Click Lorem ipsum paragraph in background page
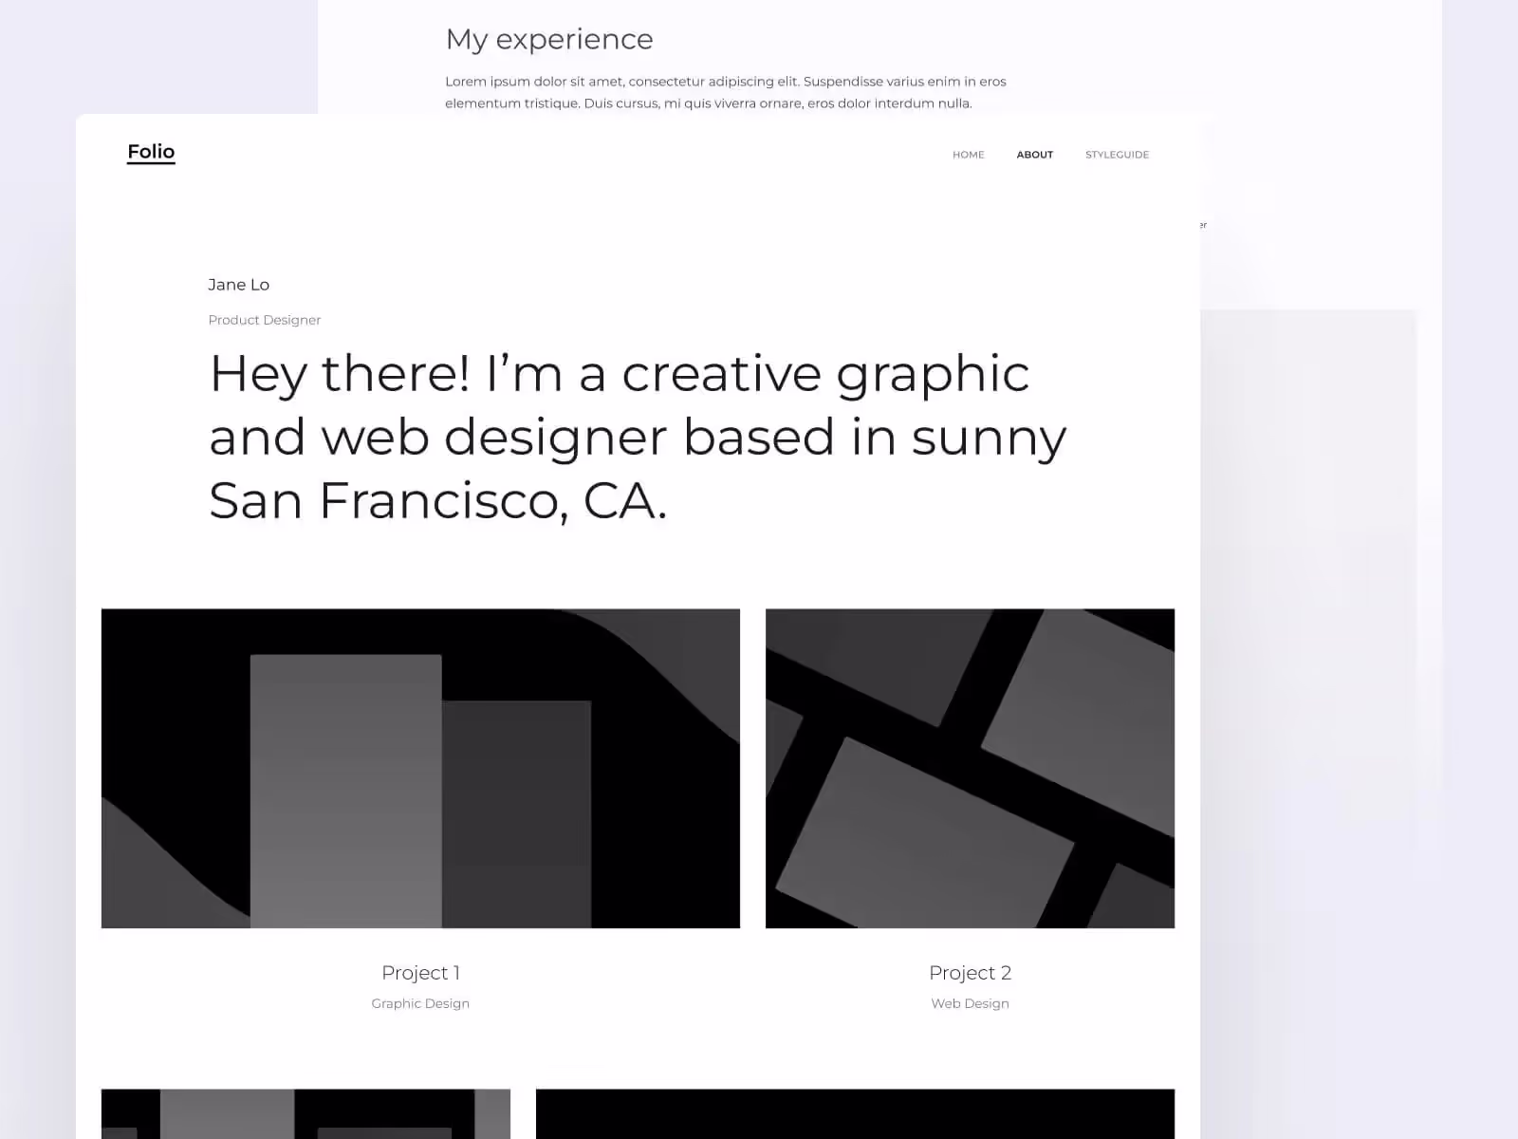The height and width of the screenshot is (1139, 1518). (726, 92)
